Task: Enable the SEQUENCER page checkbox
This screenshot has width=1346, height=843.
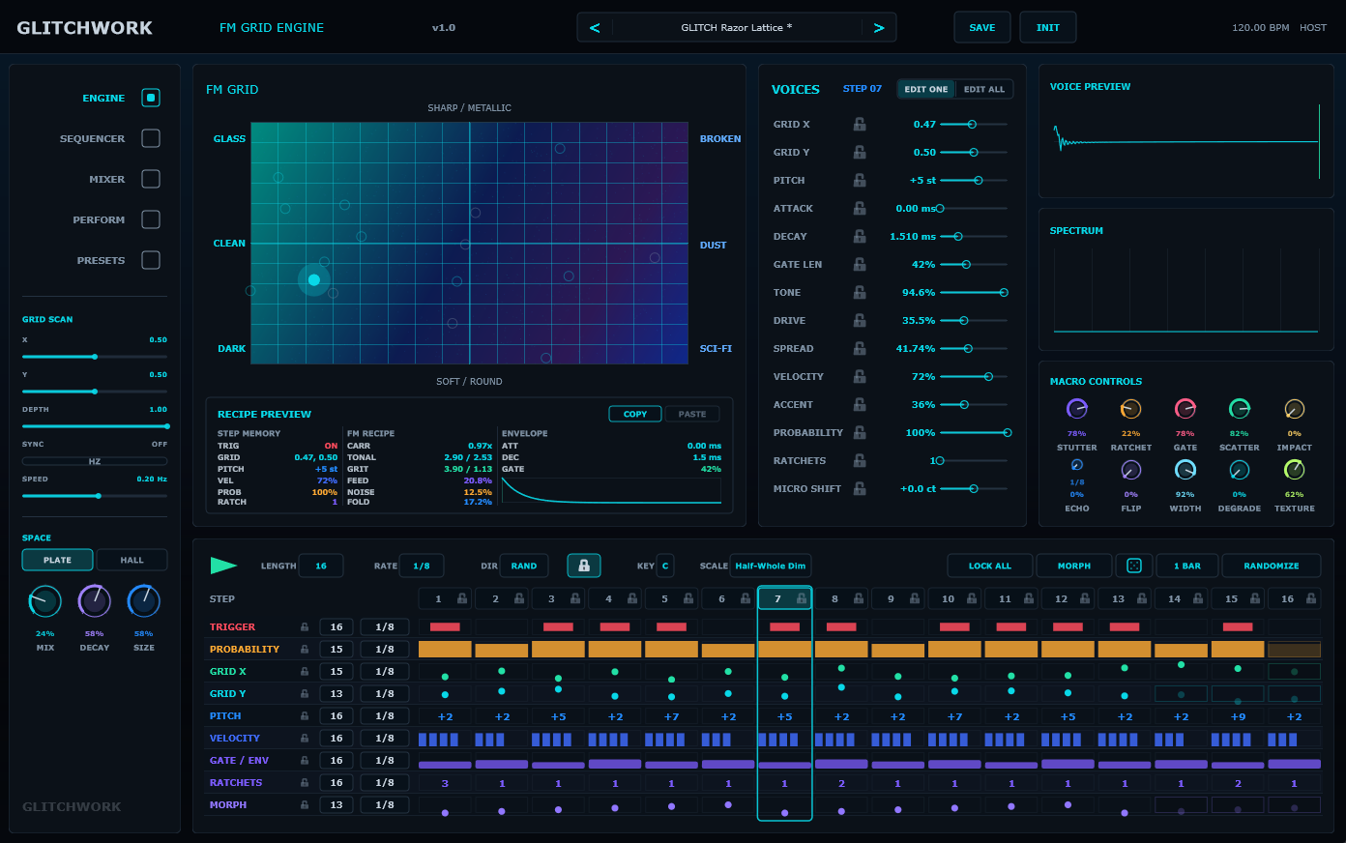Action: [151, 138]
